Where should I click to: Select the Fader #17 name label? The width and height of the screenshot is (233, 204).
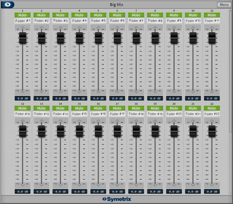[x=117, y=114]
